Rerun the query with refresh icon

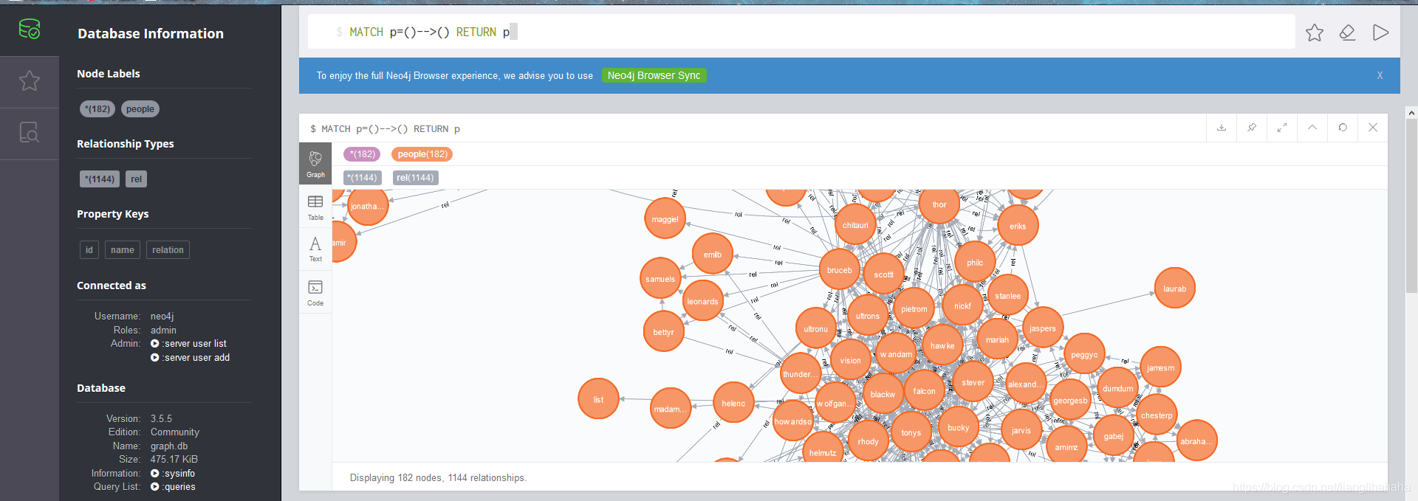point(1343,128)
